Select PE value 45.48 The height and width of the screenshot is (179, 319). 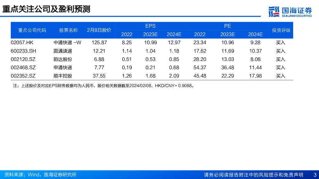pos(200,76)
